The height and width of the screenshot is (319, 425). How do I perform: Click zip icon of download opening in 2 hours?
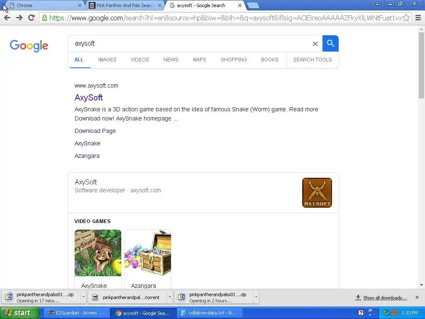coord(181,297)
